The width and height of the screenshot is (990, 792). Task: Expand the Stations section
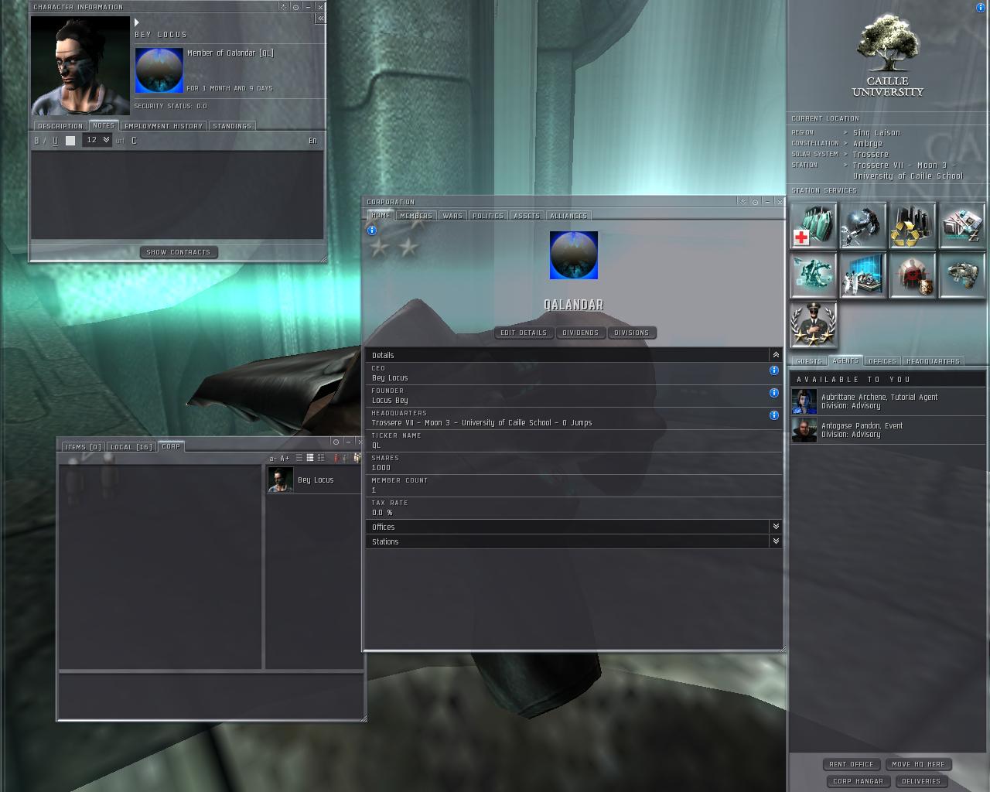776,541
